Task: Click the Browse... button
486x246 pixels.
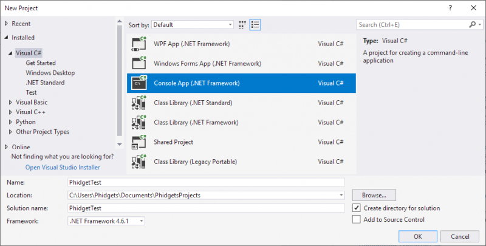Action: pyautogui.click(x=374, y=195)
